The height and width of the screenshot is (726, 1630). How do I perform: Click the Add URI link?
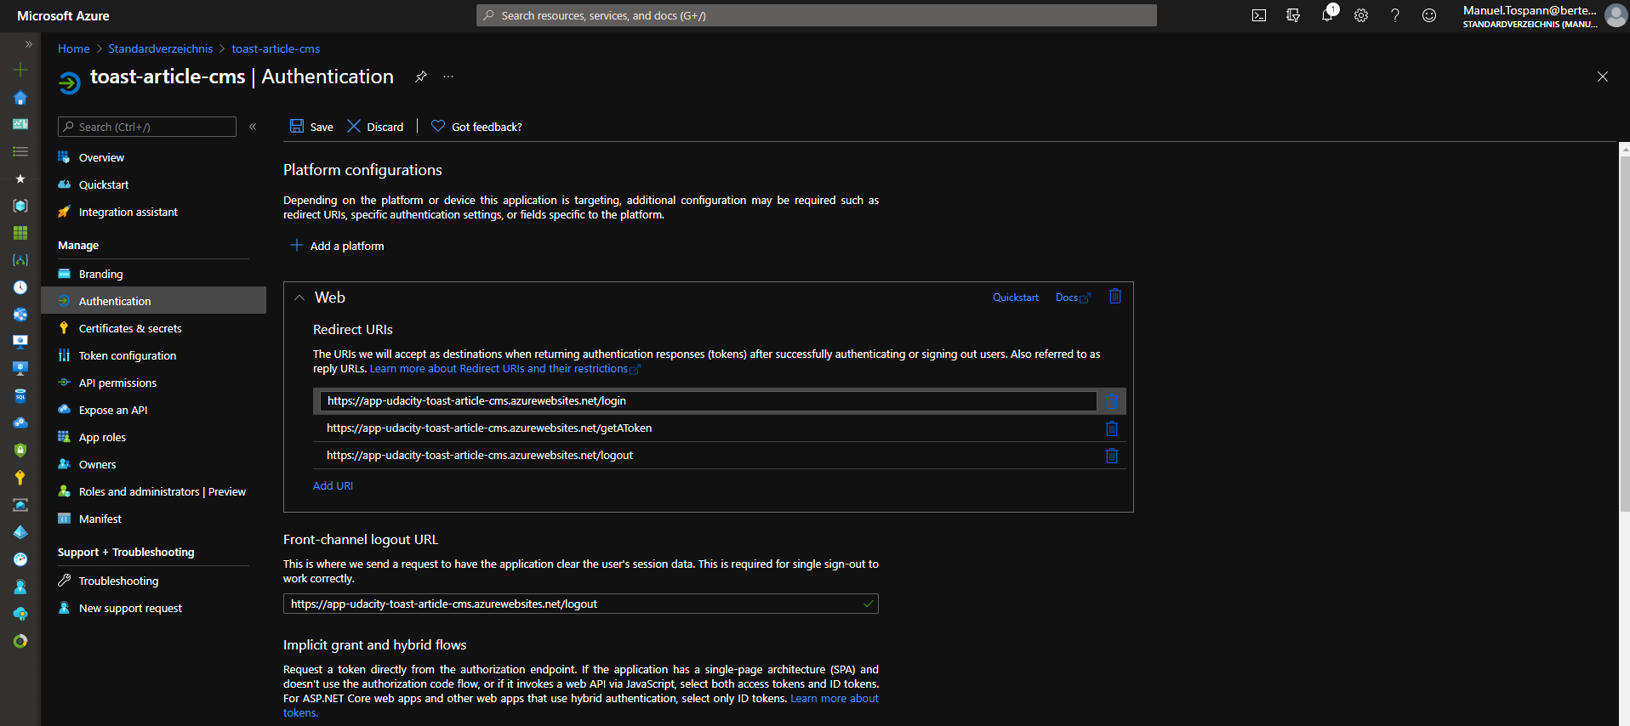click(x=333, y=485)
